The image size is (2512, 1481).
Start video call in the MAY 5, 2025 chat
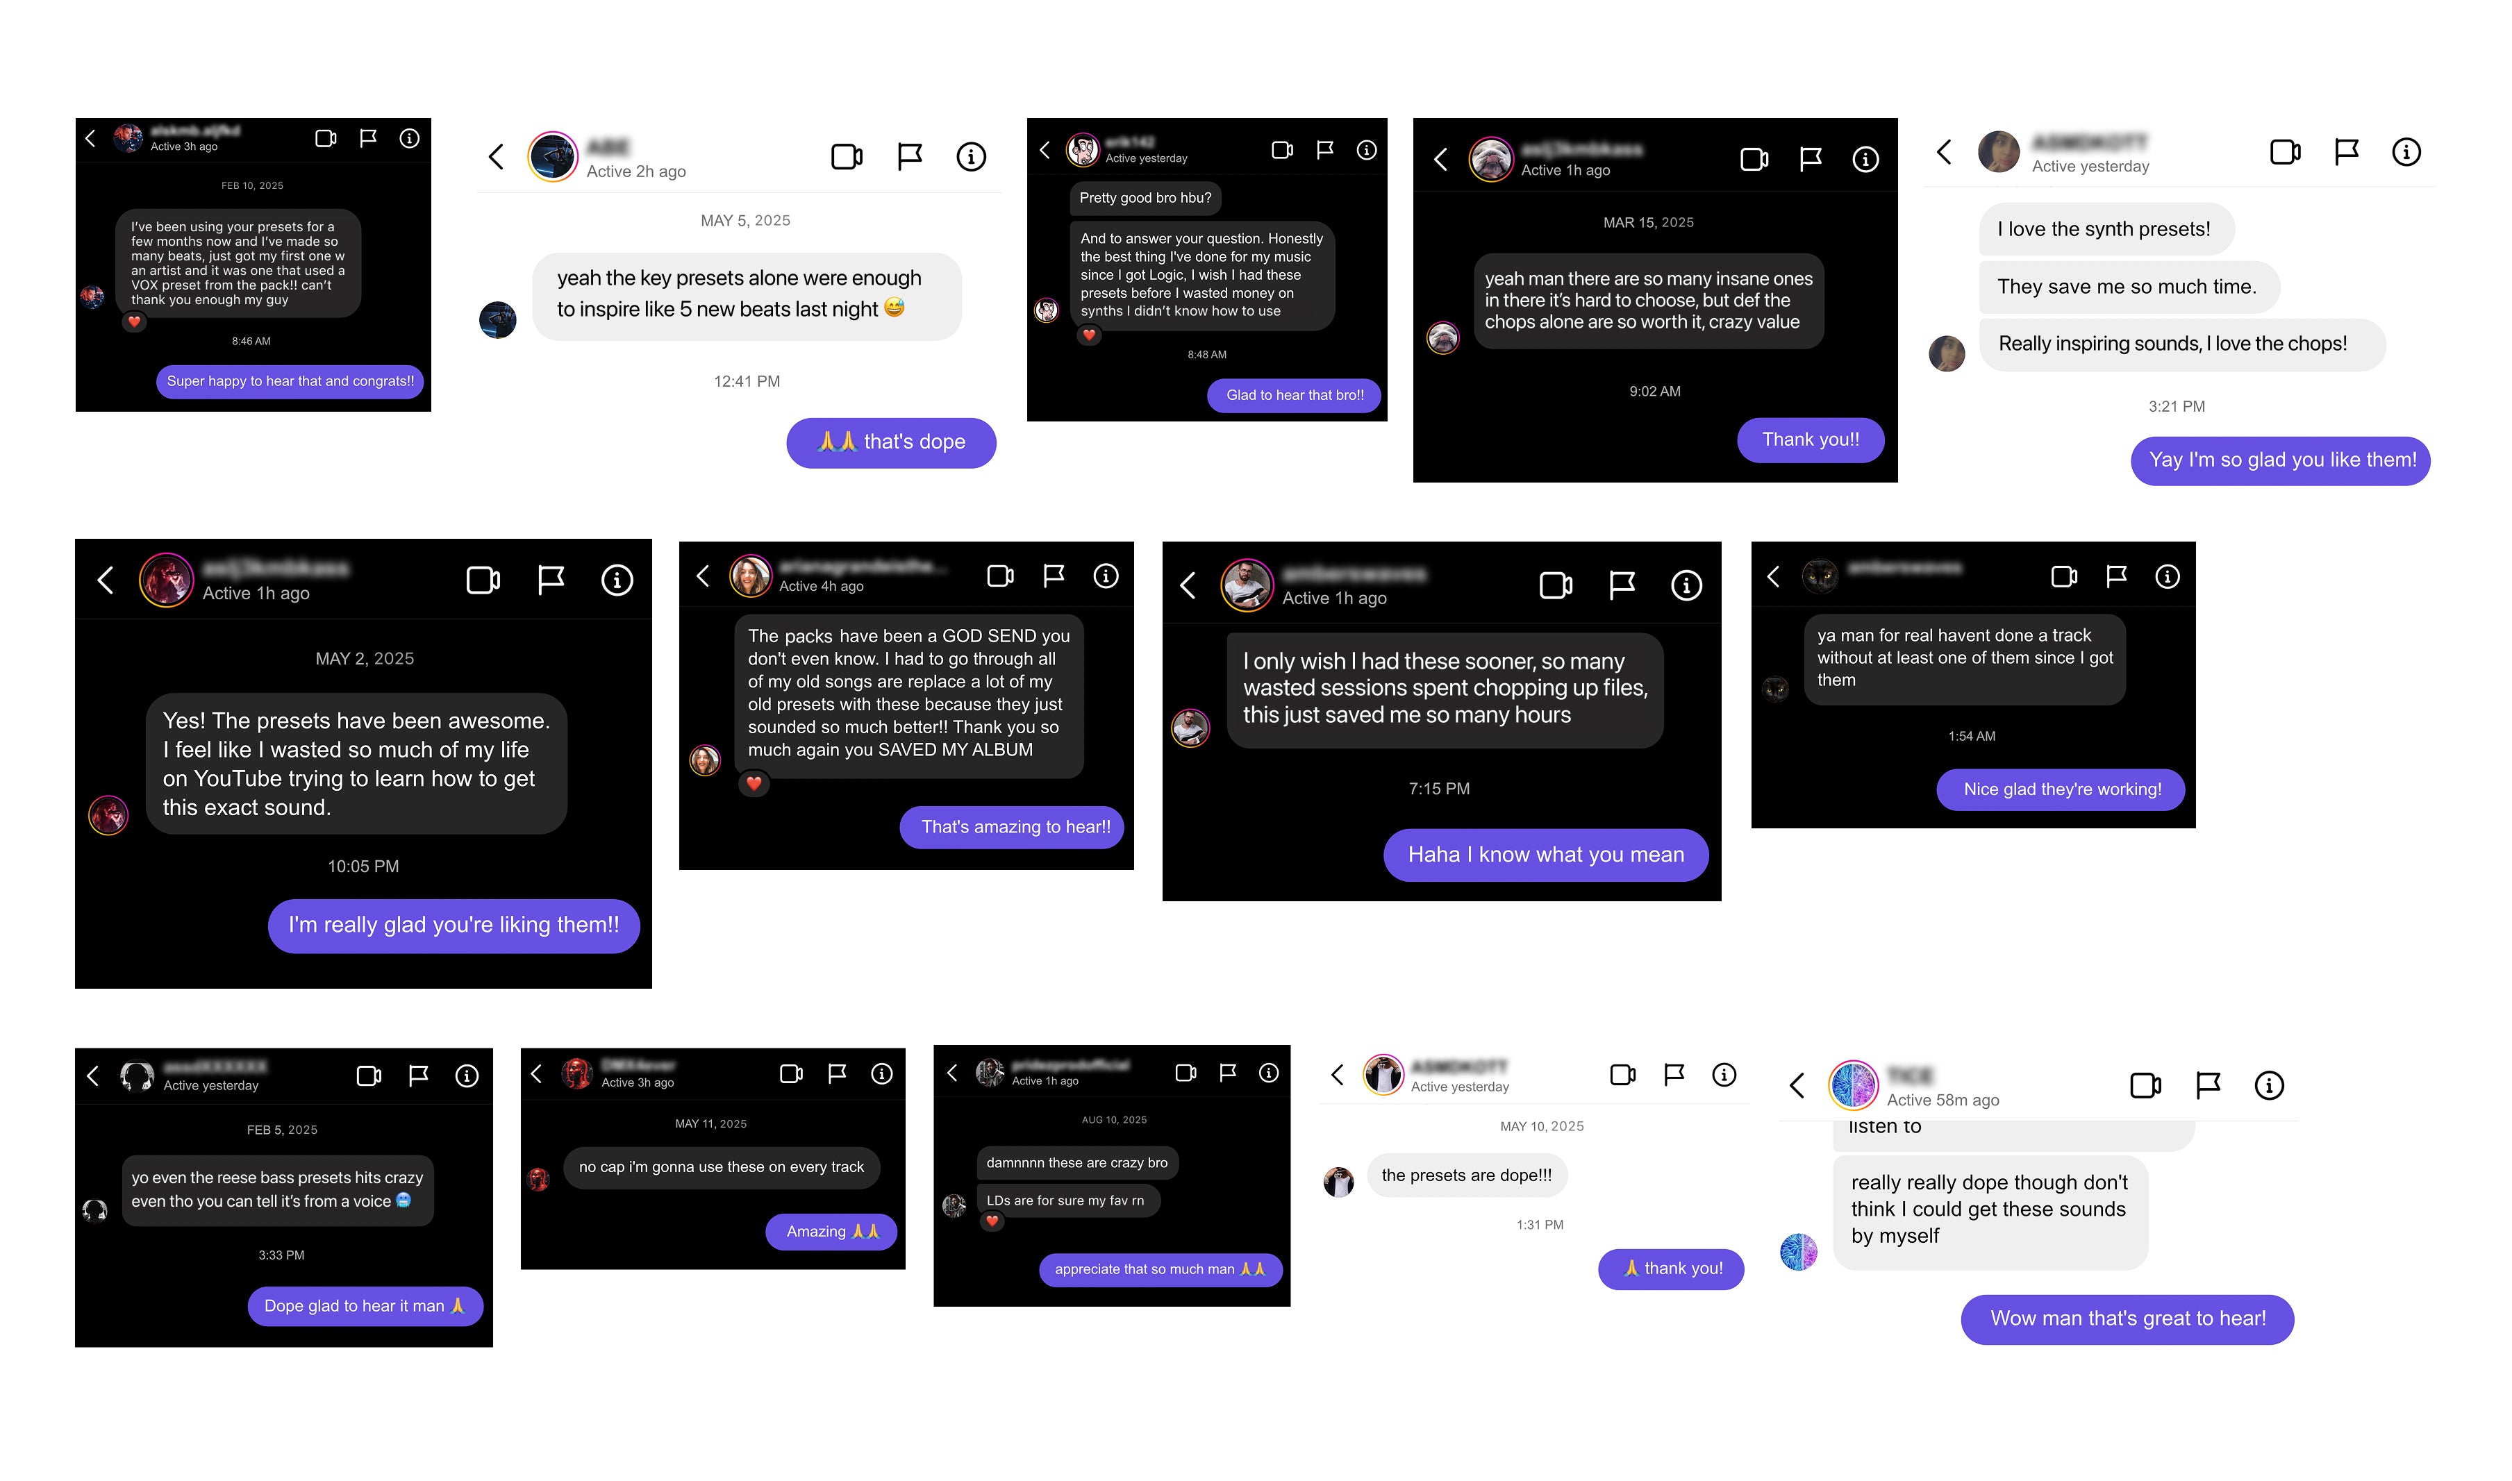click(847, 157)
